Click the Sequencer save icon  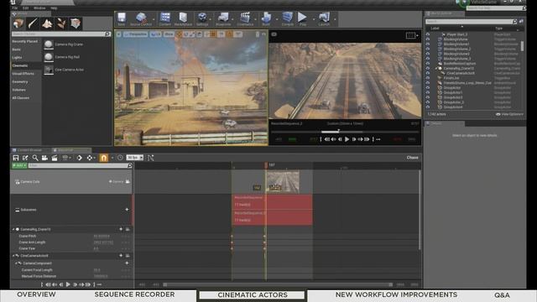point(16,158)
